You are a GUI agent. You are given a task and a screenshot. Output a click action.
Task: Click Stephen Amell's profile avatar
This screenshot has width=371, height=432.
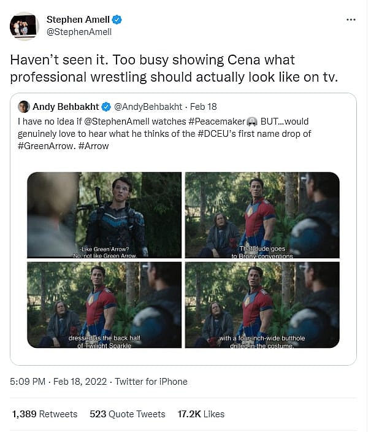(x=25, y=26)
